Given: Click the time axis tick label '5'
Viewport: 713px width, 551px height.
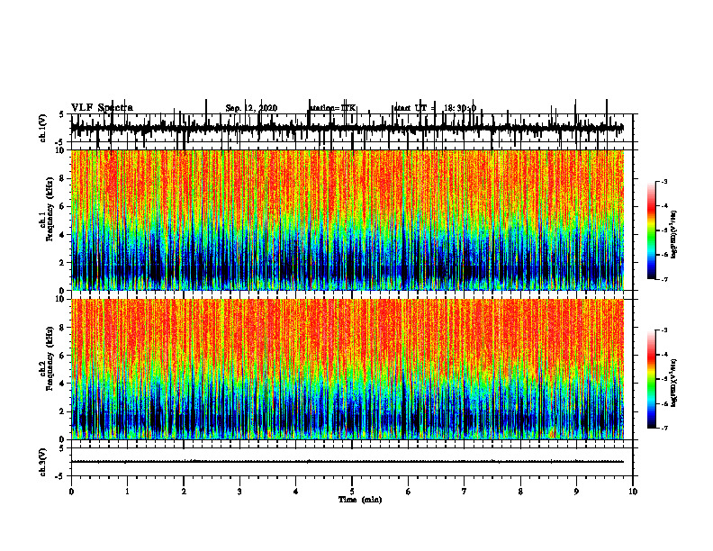Looking at the screenshot, I should coord(352,492).
